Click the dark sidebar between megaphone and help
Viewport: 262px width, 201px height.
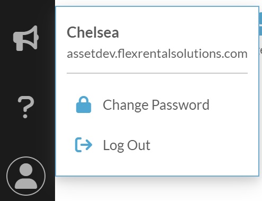coord(26,73)
